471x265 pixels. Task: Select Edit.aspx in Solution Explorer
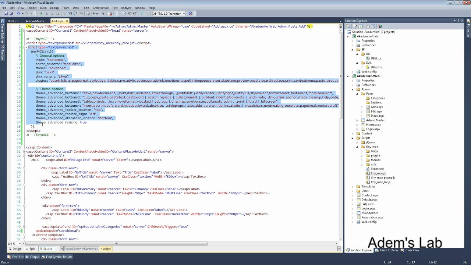(x=376, y=112)
